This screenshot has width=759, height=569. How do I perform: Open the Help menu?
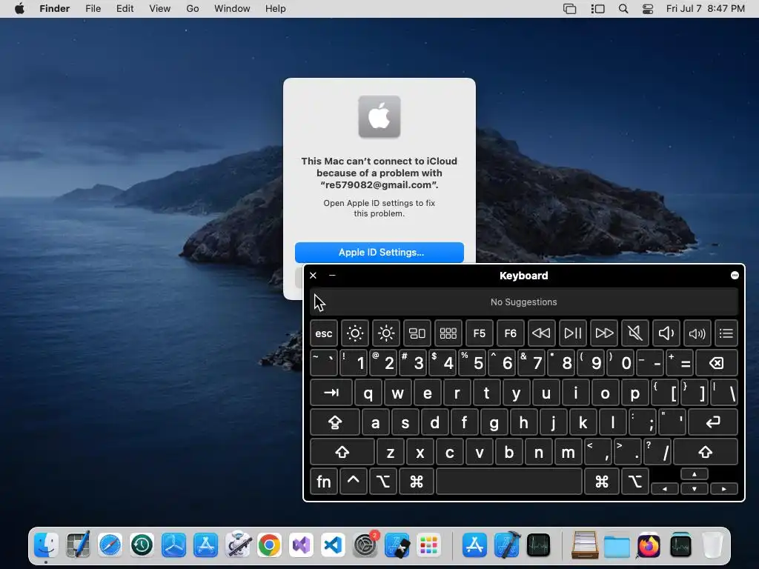pos(276,9)
